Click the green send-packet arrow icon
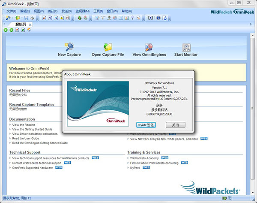The width and height of the screenshot is (257, 203). click(x=80, y=18)
